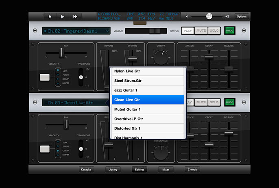Select MAX velocity LED in Ch. 02
Viewport: 279px width, 188px height.
pyautogui.click(x=58, y=70)
